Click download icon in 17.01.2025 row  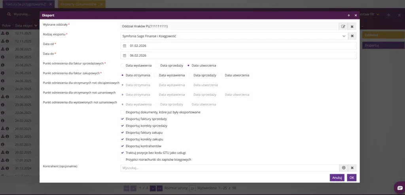coord(3,160)
